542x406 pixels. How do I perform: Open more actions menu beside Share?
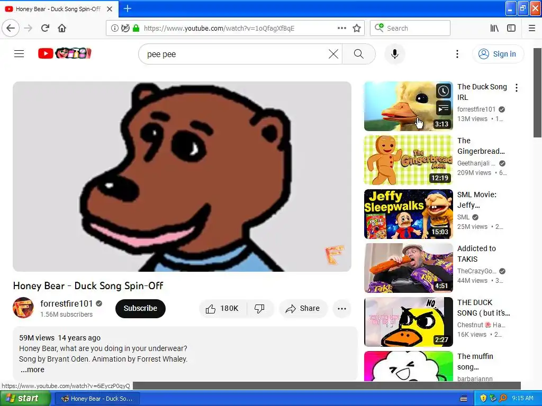[x=342, y=309]
